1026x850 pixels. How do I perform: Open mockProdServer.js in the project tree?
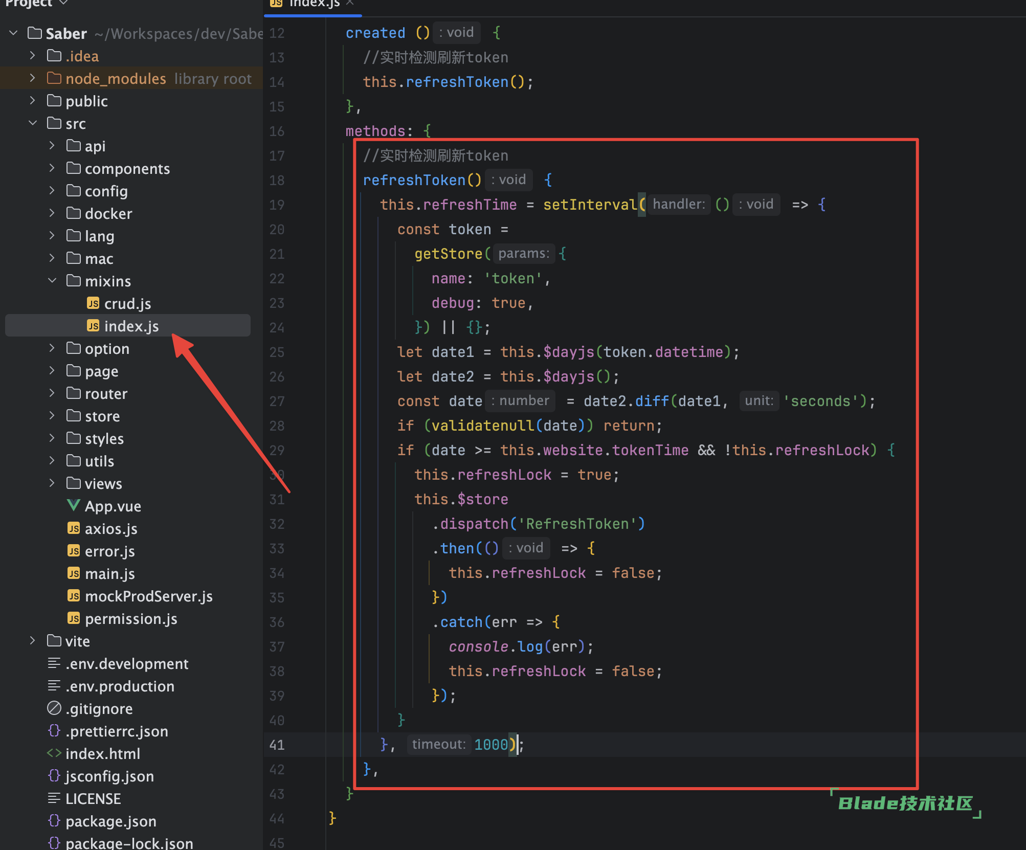149,596
